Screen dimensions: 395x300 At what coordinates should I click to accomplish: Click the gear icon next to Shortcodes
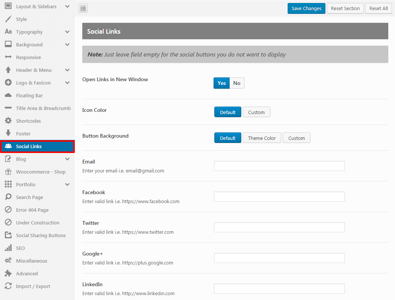click(x=8, y=121)
